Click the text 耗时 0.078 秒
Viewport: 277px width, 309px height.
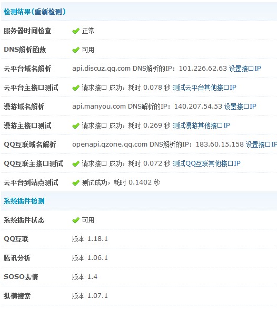click(x=149, y=88)
